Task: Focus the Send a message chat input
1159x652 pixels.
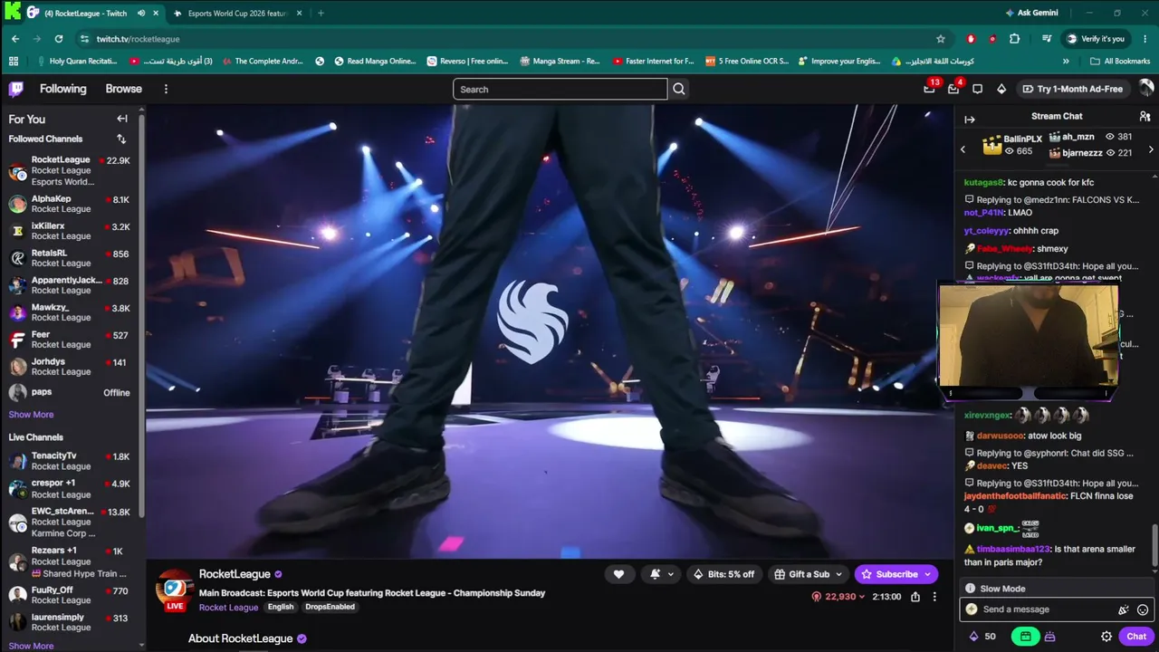Action: (x=1041, y=609)
